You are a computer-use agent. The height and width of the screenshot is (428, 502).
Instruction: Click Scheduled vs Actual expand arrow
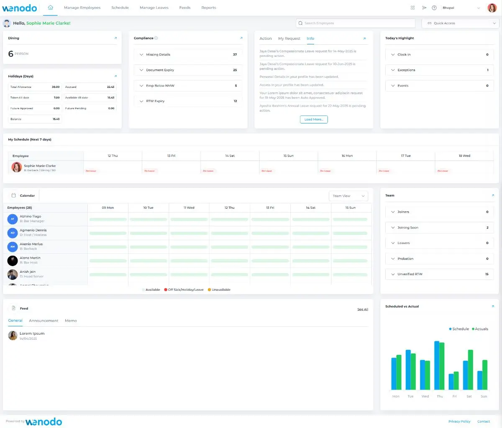click(493, 306)
